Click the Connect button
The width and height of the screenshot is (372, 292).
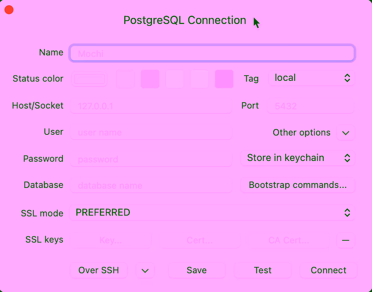[x=328, y=270]
